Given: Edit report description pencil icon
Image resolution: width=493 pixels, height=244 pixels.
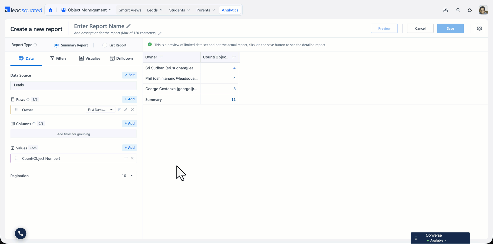Looking at the screenshot, I should click(x=160, y=33).
